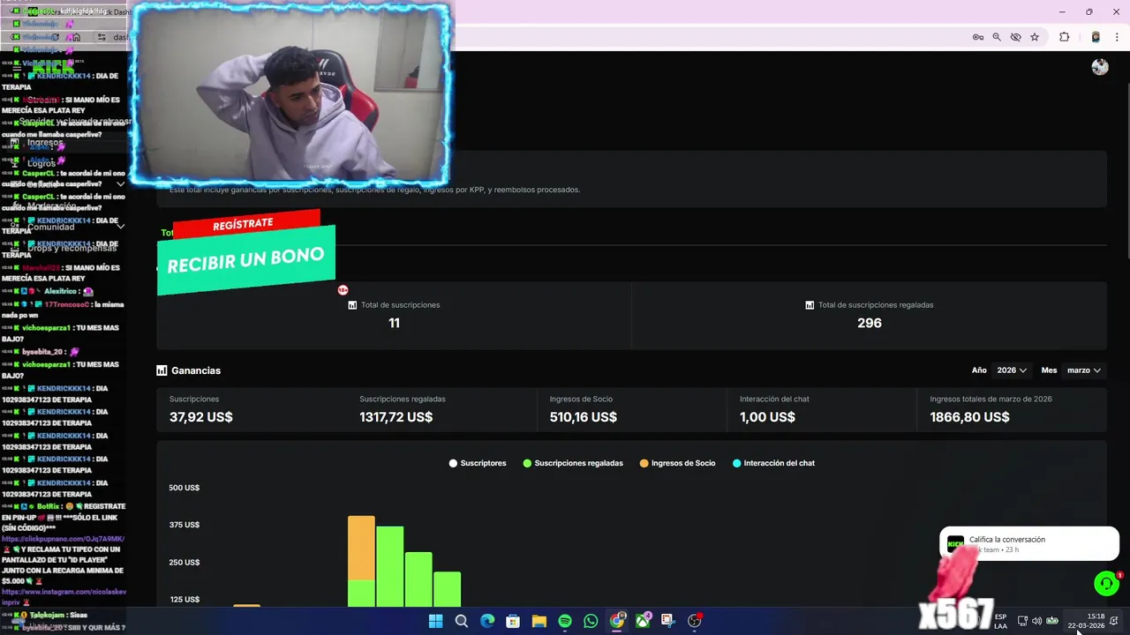This screenshot has height=635, width=1130.
Task: Open Drops y recompensas in the sidebar
Action: [x=72, y=248]
